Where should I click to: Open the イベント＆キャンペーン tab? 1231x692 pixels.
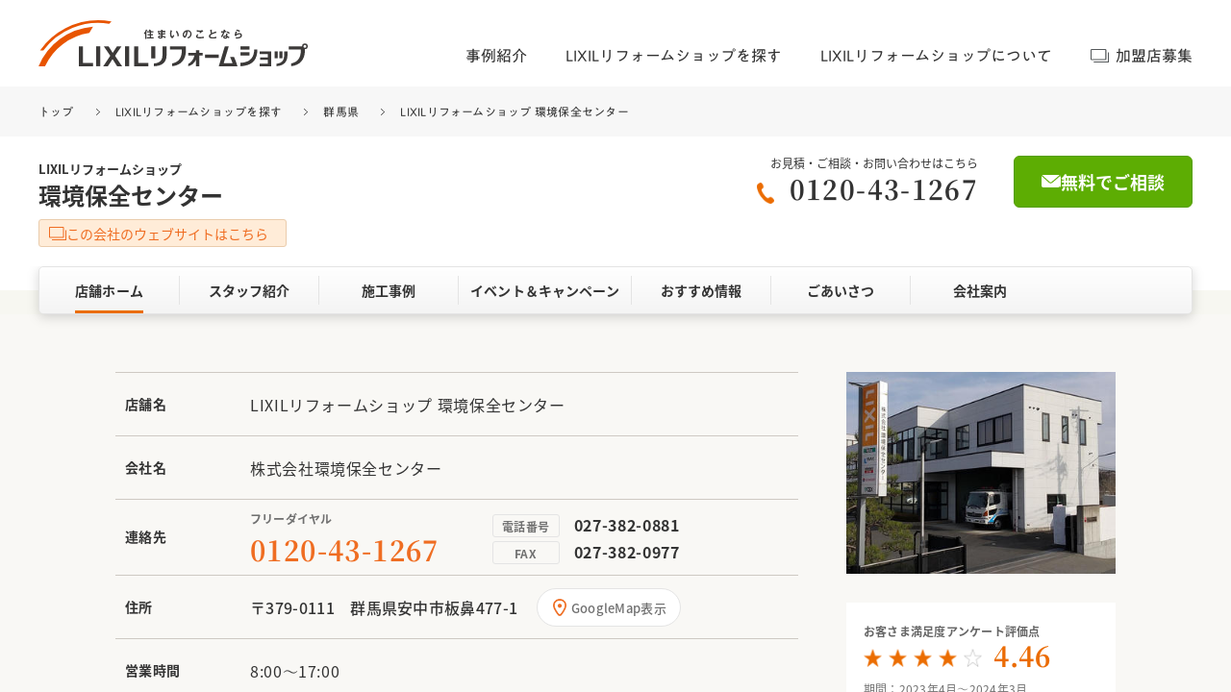[544, 291]
